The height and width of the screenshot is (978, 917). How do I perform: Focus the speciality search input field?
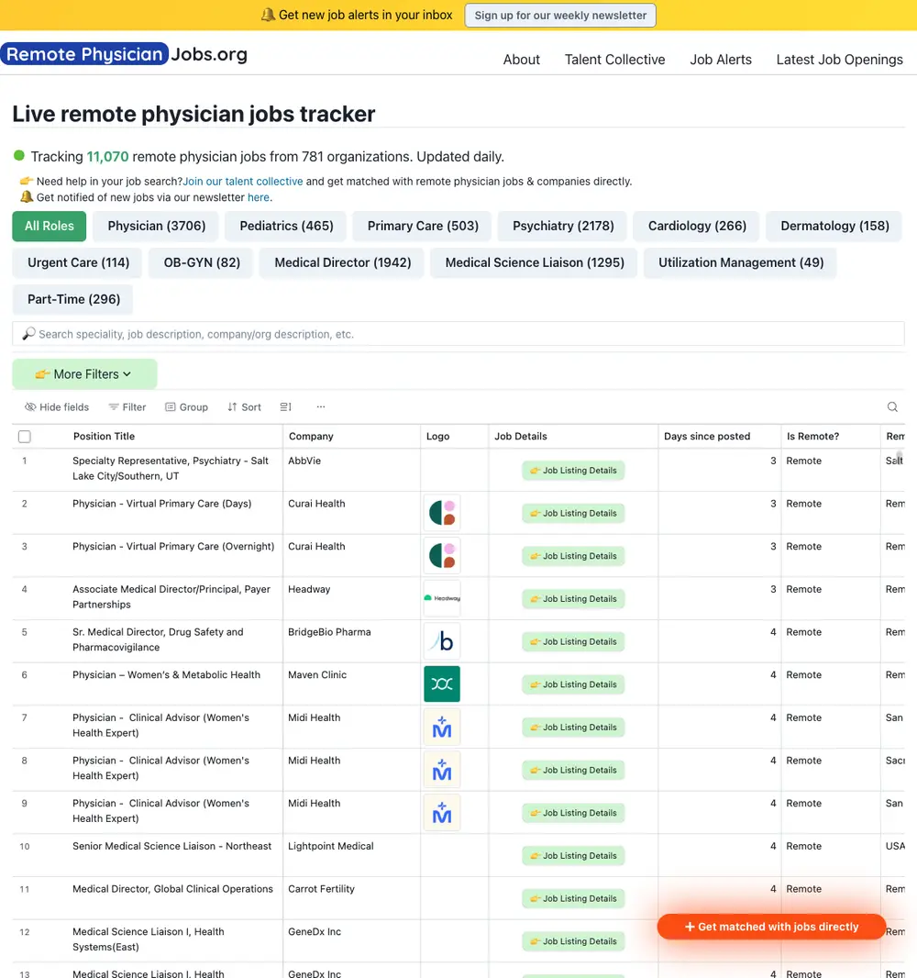click(x=458, y=334)
